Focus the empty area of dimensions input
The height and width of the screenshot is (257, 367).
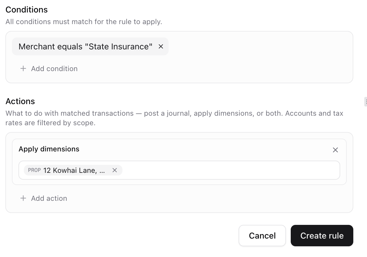(x=231, y=170)
